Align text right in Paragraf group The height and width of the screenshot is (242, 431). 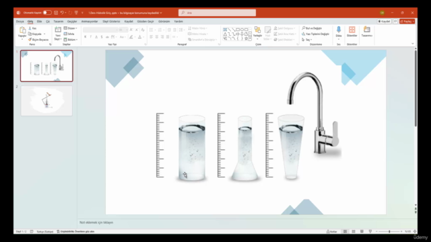[x=162, y=37]
